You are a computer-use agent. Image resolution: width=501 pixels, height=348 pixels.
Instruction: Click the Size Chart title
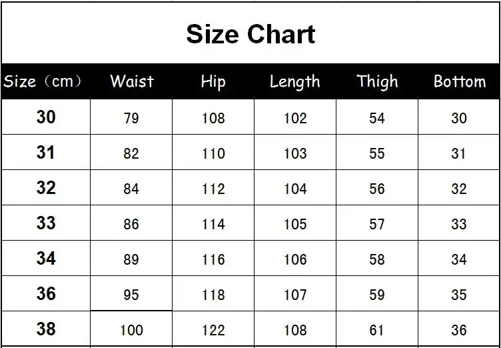pyautogui.click(x=250, y=34)
